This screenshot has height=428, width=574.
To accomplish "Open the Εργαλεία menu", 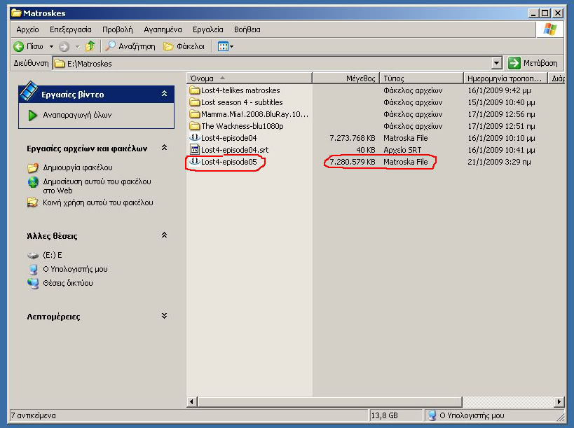I will [x=208, y=29].
